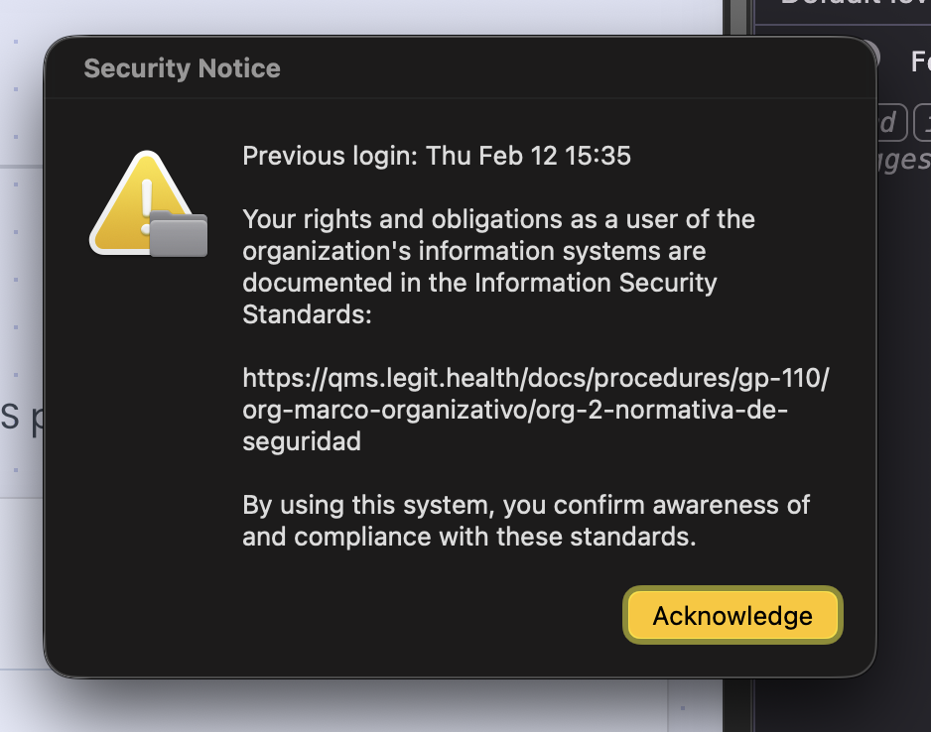Click the cut-off tag right of the 'd' tag
931x732 pixels.
tap(922, 122)
